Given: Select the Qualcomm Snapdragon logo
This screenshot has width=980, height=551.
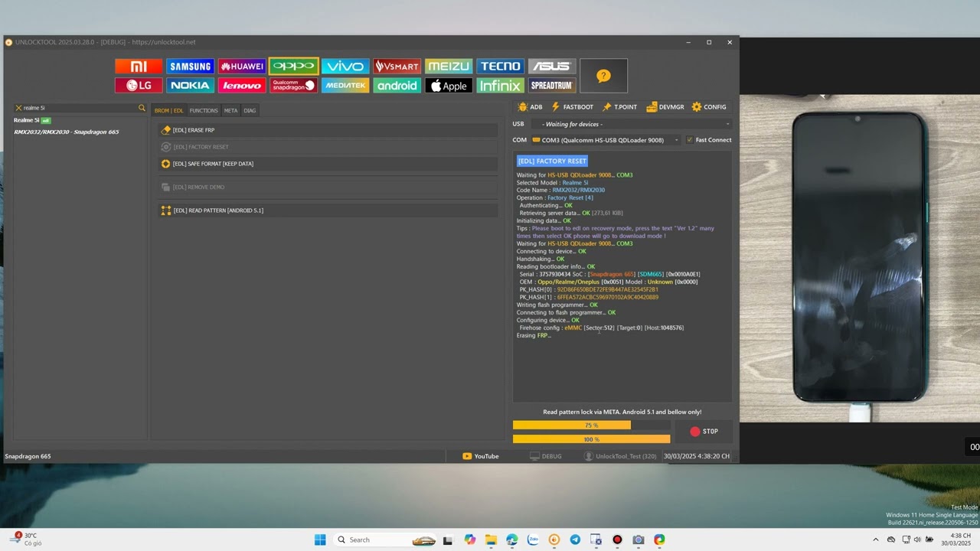Looking at the screenshot, I should [x=294, y=86].
